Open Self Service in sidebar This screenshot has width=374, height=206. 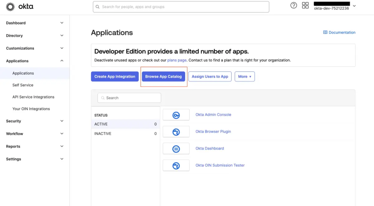[x=23, y=85]
